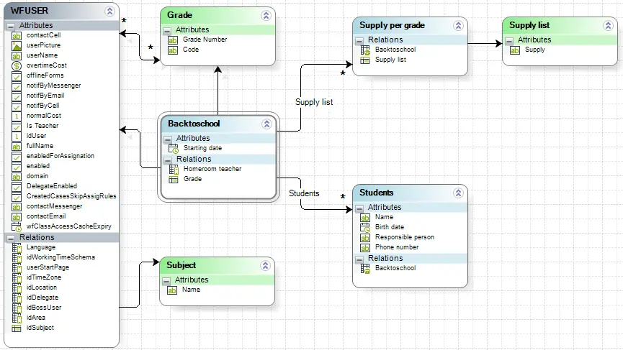Select the Starting date calendar icon
This screenshot has width=623, height=350.
(174, 149)
